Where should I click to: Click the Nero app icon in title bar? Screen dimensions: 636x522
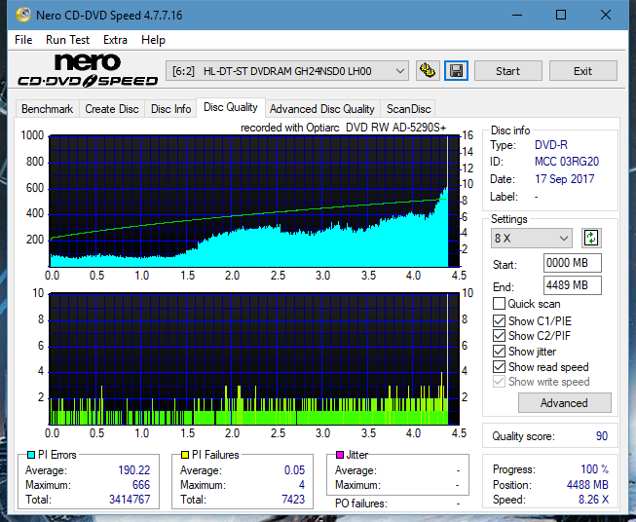[23, 15]
